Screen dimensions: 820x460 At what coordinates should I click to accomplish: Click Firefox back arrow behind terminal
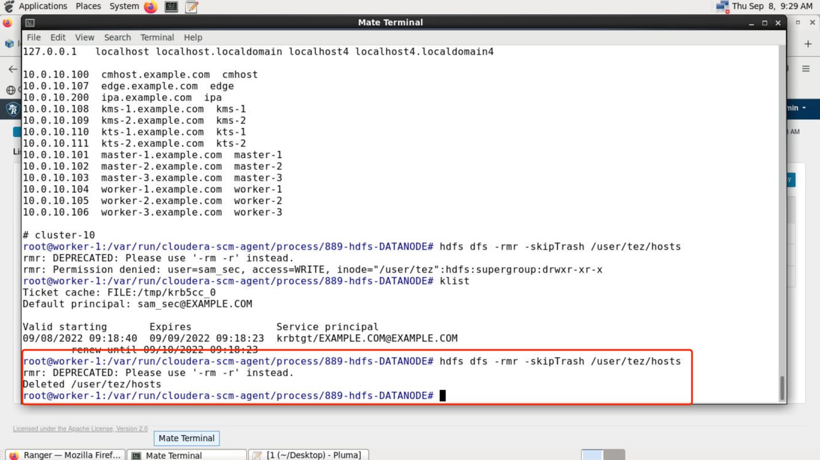13,69
